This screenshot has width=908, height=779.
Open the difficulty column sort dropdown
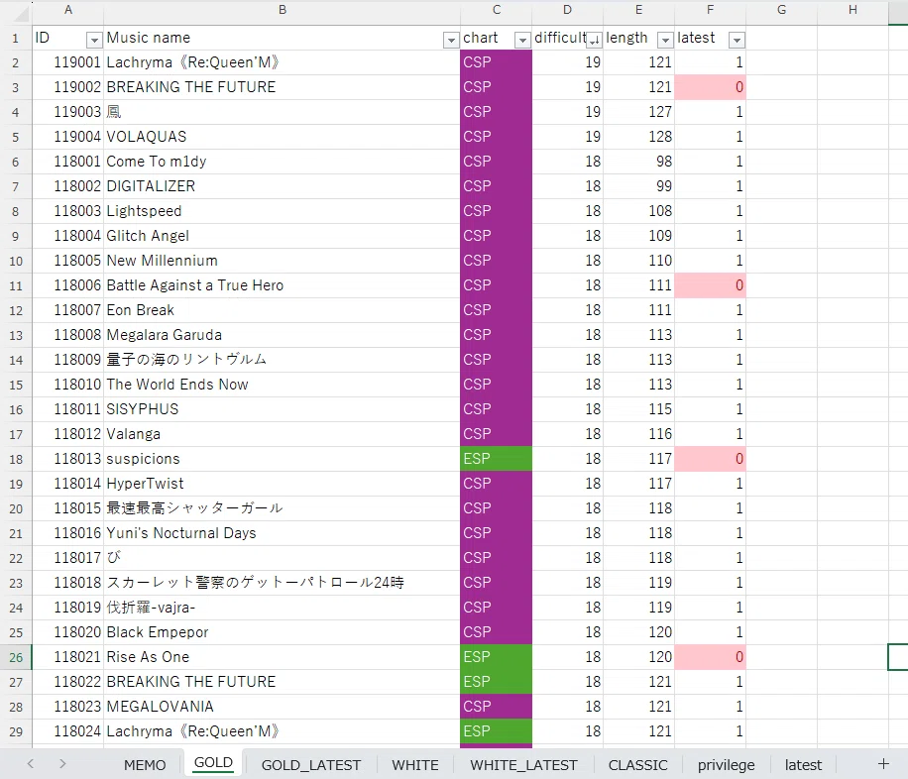594,40
